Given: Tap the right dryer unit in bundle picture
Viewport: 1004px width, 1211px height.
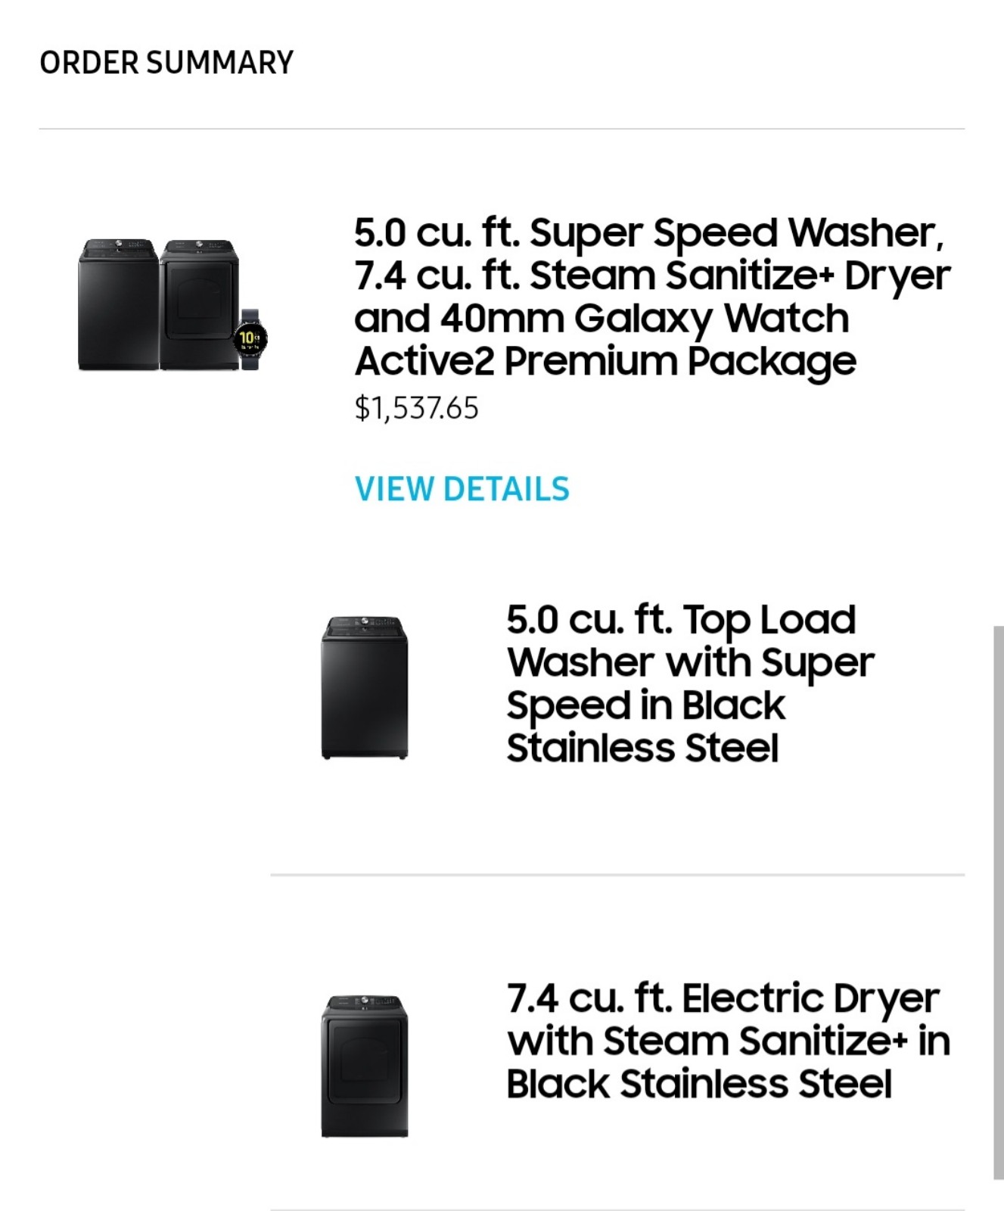Looking at the screenshot, I should click(x=200, y=304).
